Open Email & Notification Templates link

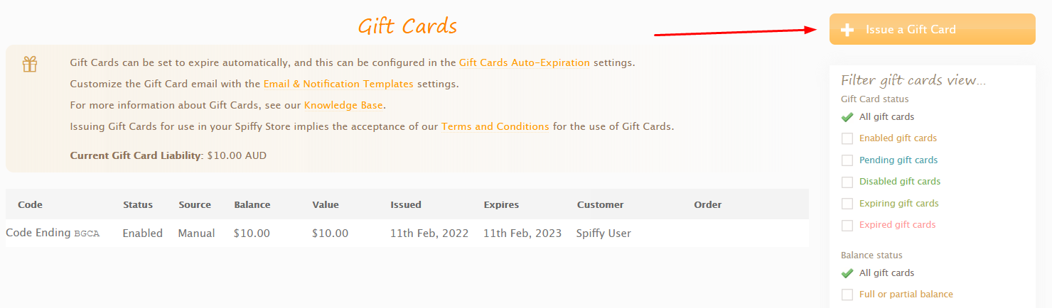coord(338,84)
